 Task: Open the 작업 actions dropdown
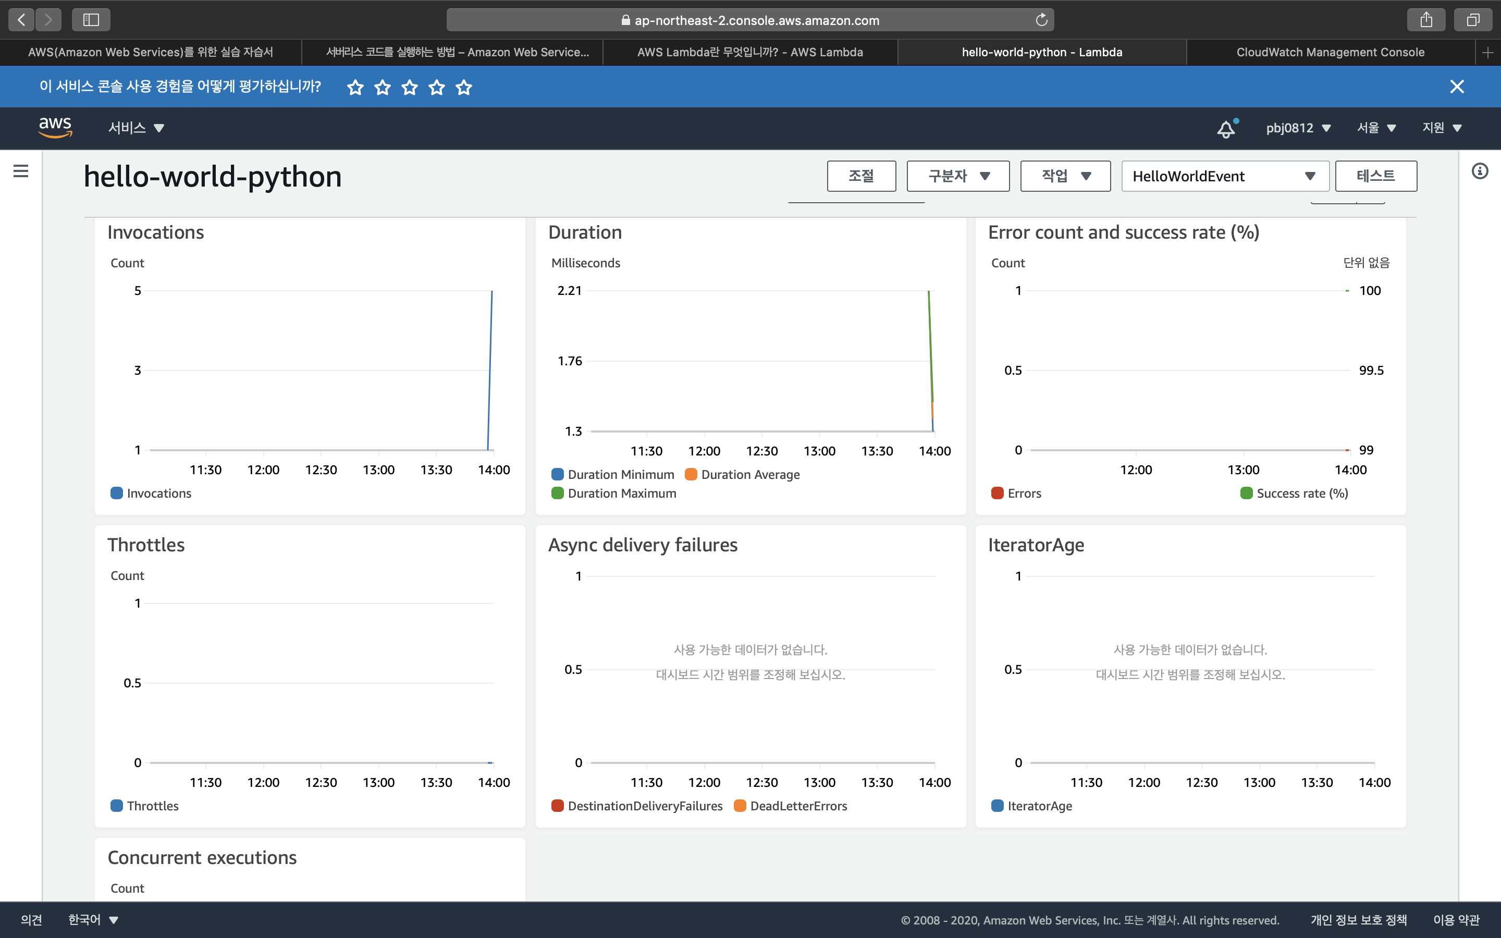pyautogui.click(x=1065, y=176)
